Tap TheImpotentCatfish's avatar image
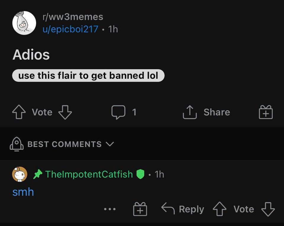 pos(20,174)
